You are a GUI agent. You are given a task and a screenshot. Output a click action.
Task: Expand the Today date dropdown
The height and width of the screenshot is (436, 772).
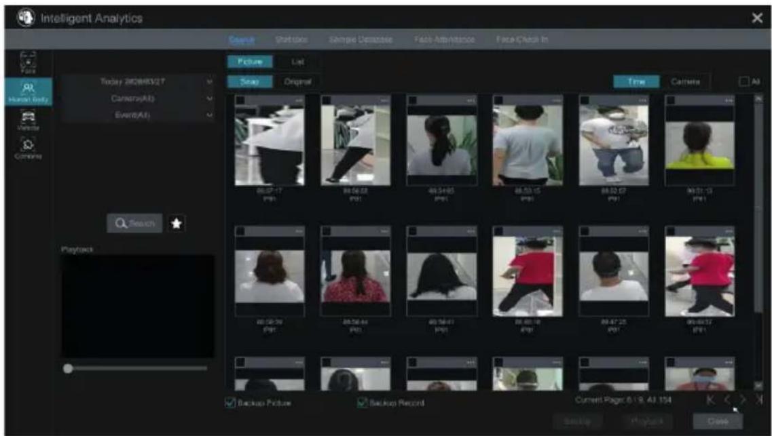[138, 81]
